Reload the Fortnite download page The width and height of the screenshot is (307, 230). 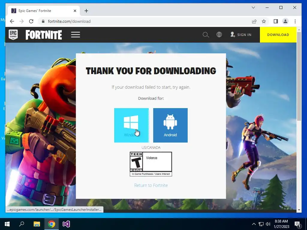pyautogui.click(x=31, y=21)
